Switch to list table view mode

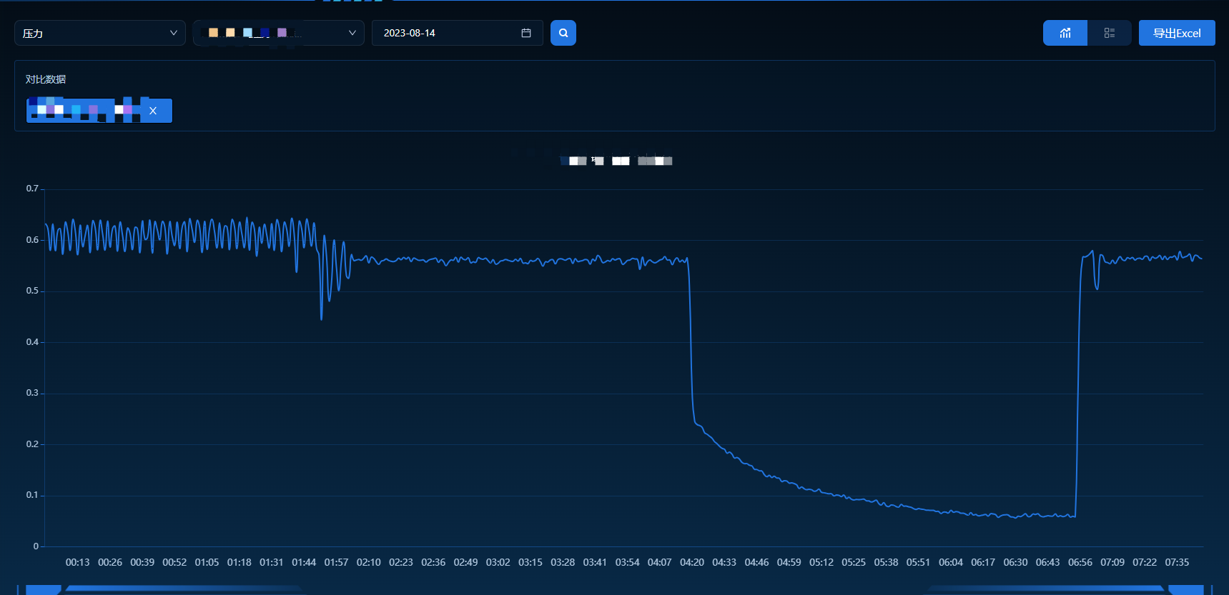click(x=1110, y=33)
